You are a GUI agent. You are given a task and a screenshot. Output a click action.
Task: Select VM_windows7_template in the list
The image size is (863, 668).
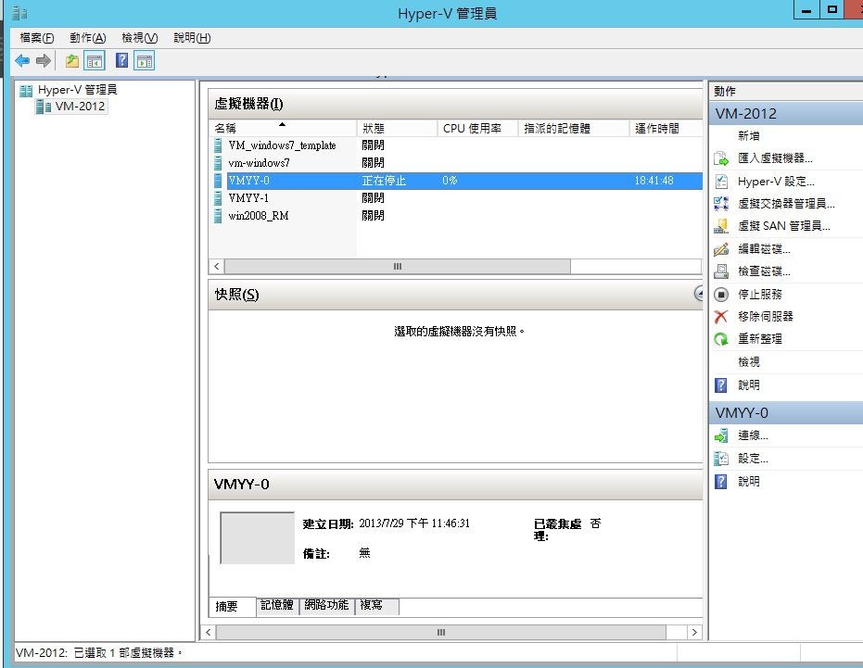coord(282,145)
